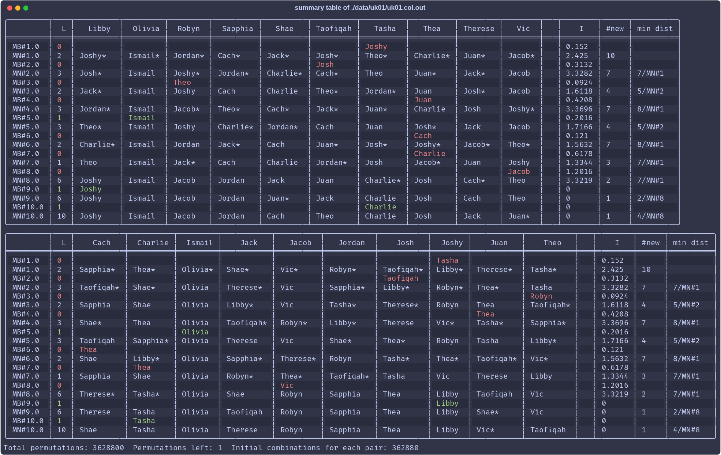Viewport: 721px width, 455px height.
Task: Click 'Therese*' in the bottom MN#6.0 row
Action: (x=298, y=359)
